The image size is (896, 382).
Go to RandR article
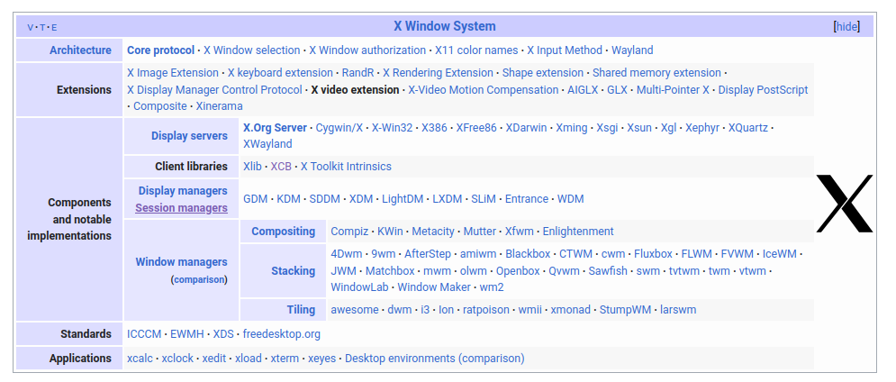pyautogui.click(x=357, y=73)
